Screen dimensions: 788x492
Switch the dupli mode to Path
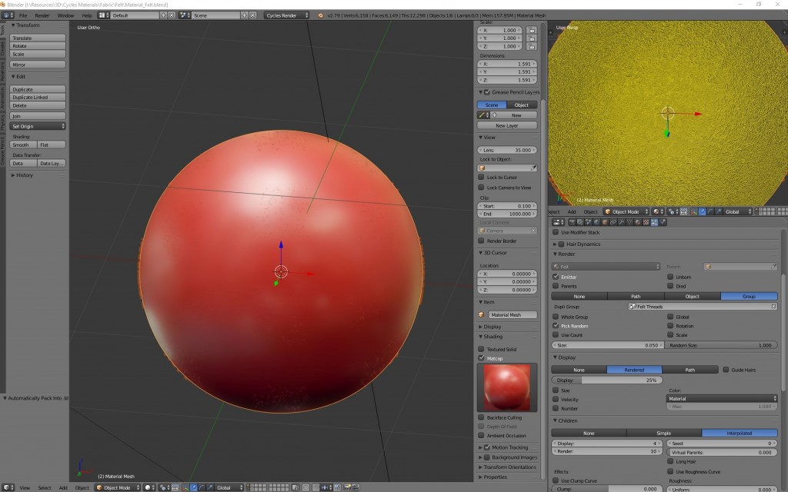pos(636,296)
